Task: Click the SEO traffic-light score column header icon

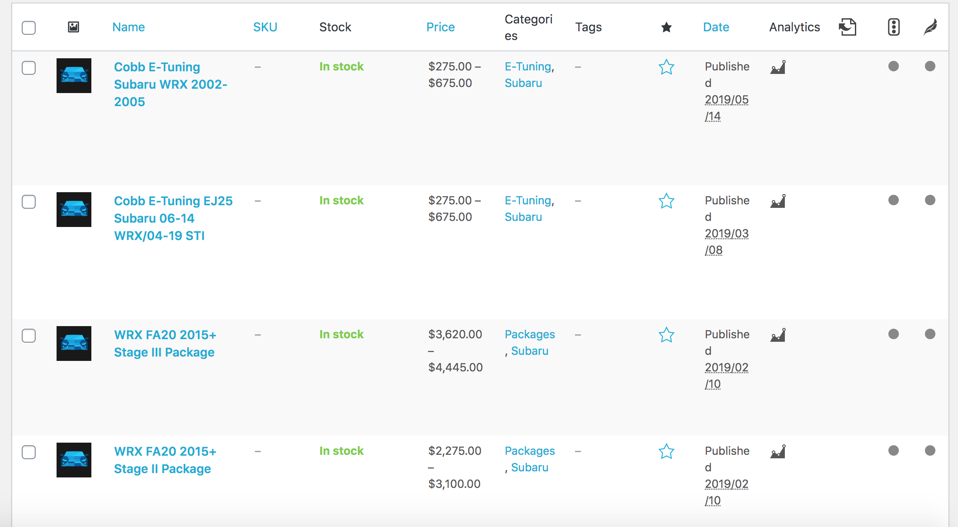Action: 893,27
